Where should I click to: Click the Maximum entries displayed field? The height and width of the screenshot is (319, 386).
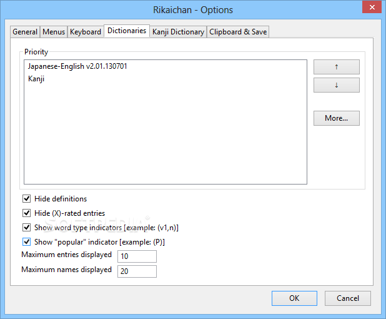click(x=137, y=256)
